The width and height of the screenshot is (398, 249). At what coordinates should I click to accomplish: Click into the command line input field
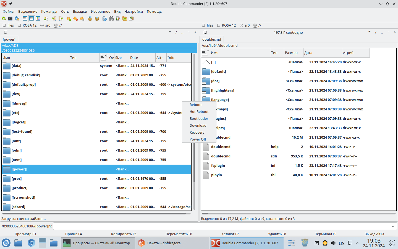(x=221, y=226)
